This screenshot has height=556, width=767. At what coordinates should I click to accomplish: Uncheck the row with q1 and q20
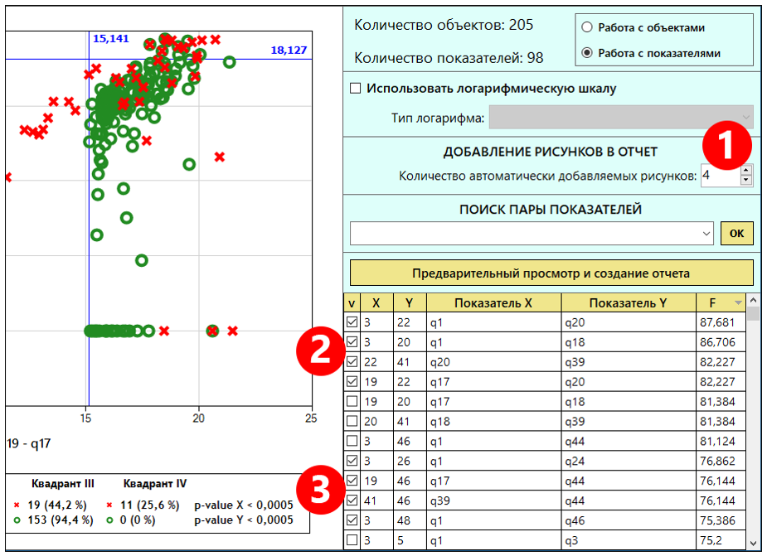tap(352, 322)
